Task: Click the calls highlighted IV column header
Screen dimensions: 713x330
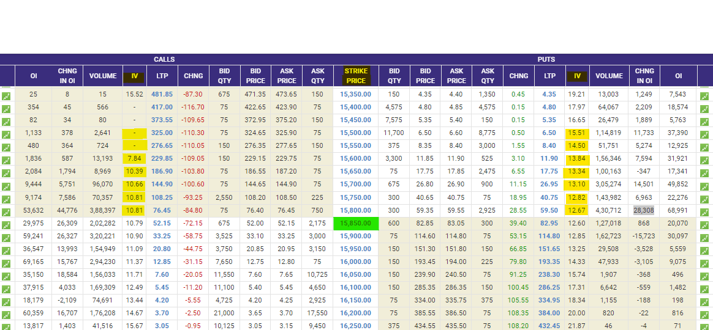Action: tap(134, 76)
